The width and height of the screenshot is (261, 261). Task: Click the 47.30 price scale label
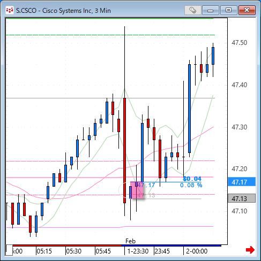point(239,127)
